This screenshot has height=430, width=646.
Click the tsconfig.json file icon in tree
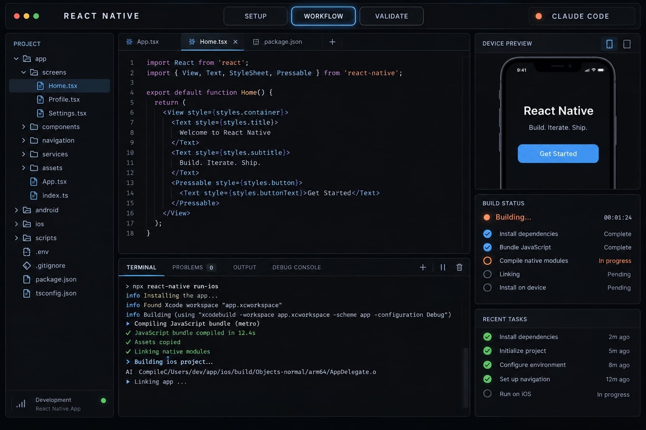click(27, 294)
